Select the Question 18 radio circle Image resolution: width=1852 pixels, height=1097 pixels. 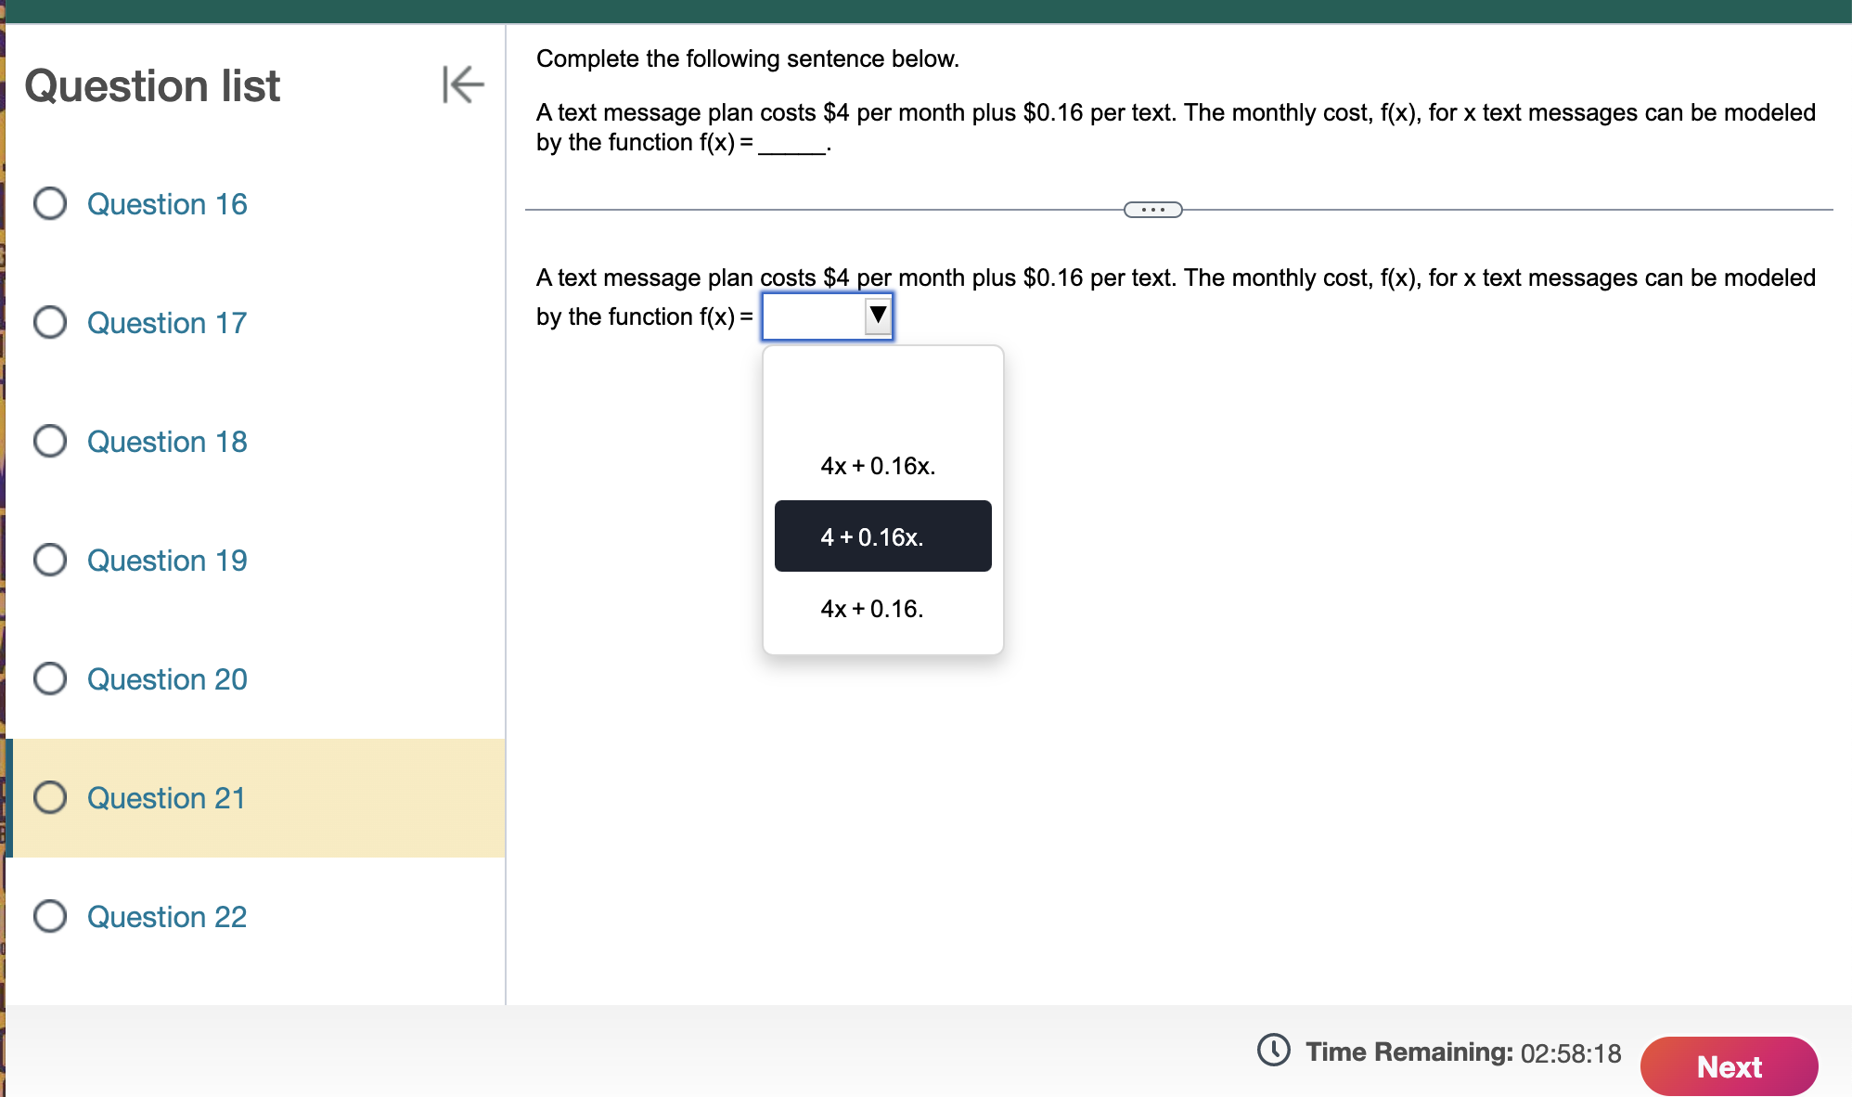click(x=50, y=441)
